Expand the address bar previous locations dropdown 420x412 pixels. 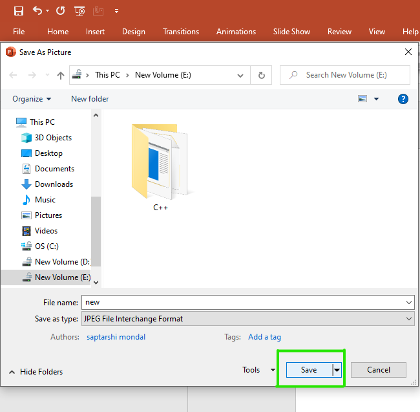coord(240,76)
